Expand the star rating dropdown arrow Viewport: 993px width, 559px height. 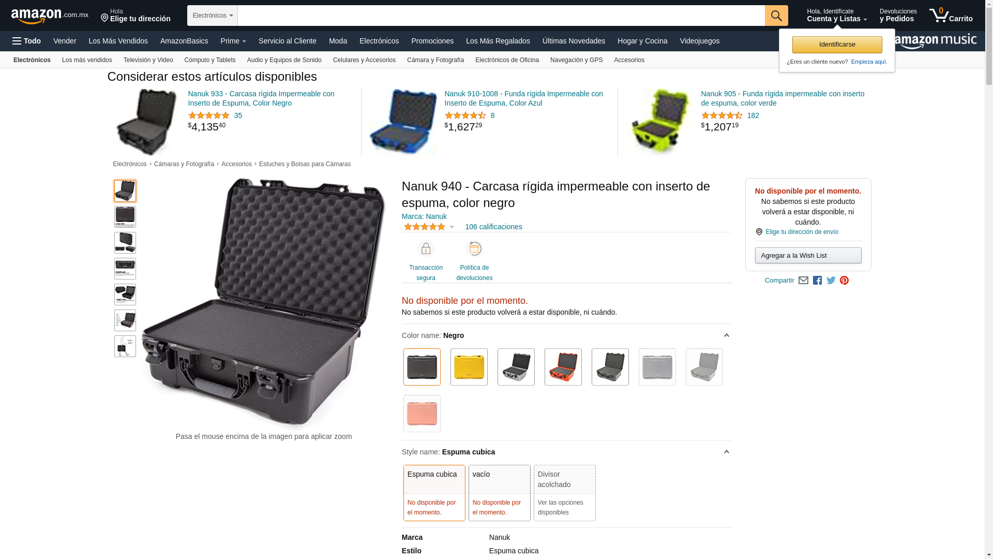(452, 227)
